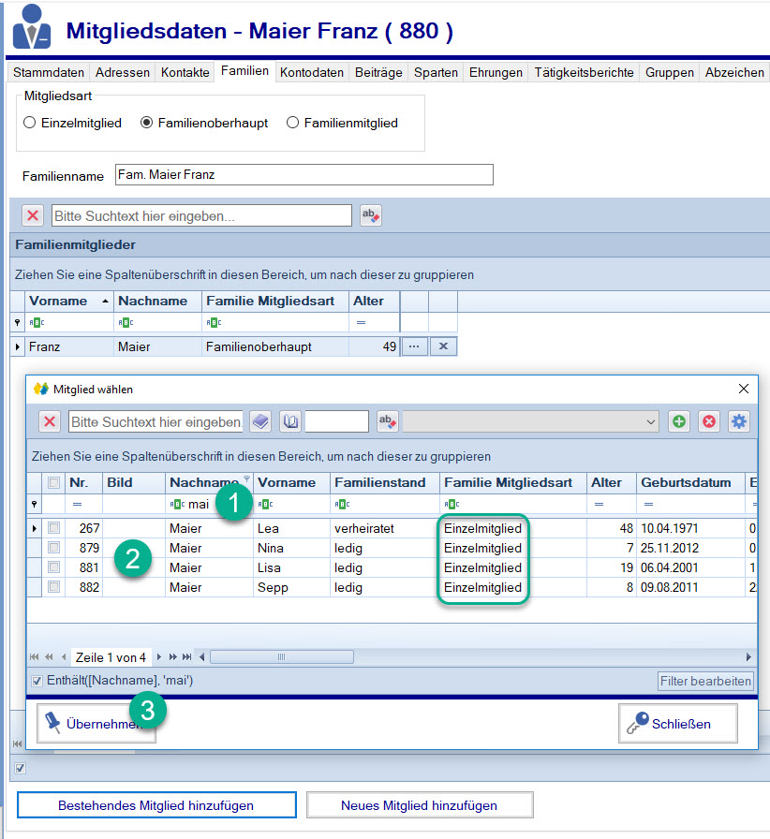The width and height of the screenshot is (770, 839).
Task: Sort by the Familie Mitgliedsart header in the dialog
Action: click(513, 482)
